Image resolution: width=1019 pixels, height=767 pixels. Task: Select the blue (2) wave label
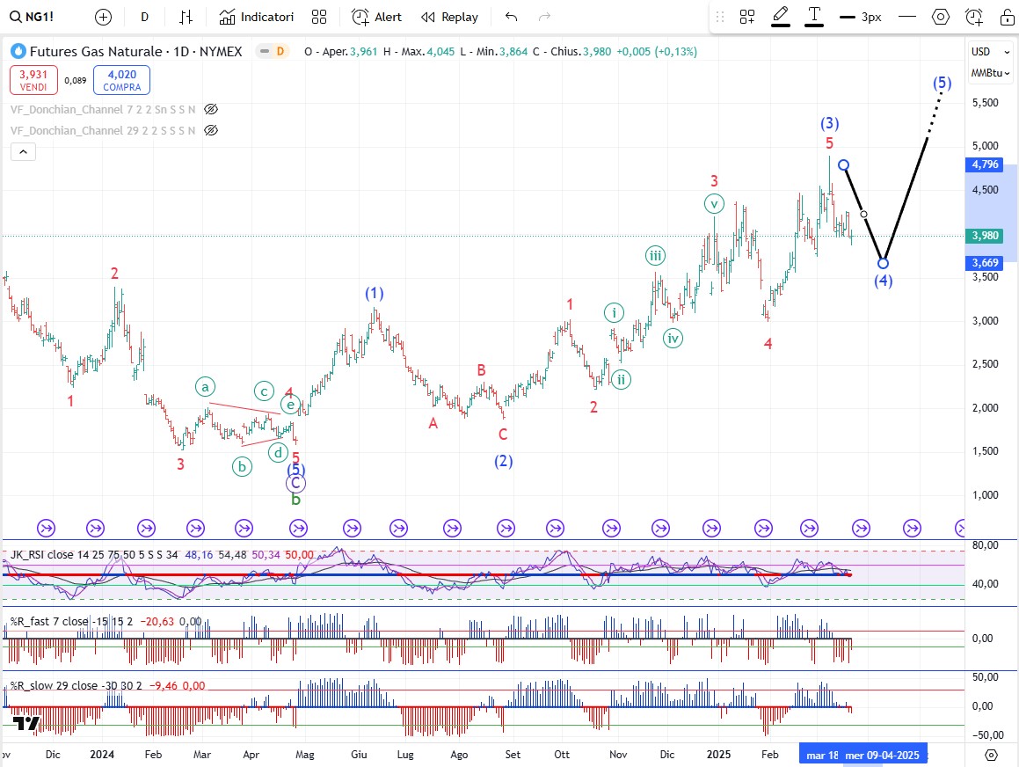[x=503, y=461]
